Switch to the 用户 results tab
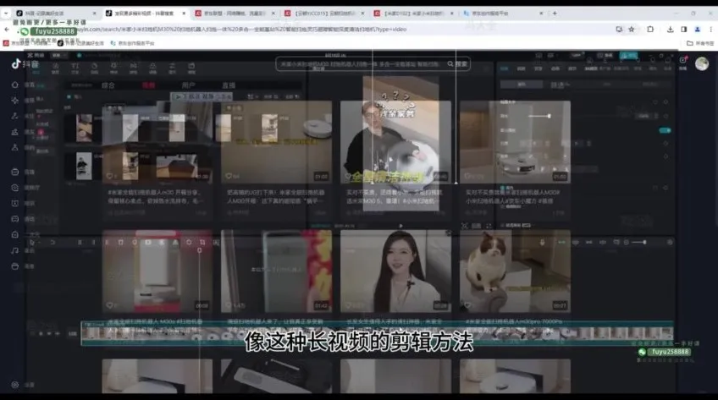This screenshot has width=718, height=400. (x=188, y=85)
